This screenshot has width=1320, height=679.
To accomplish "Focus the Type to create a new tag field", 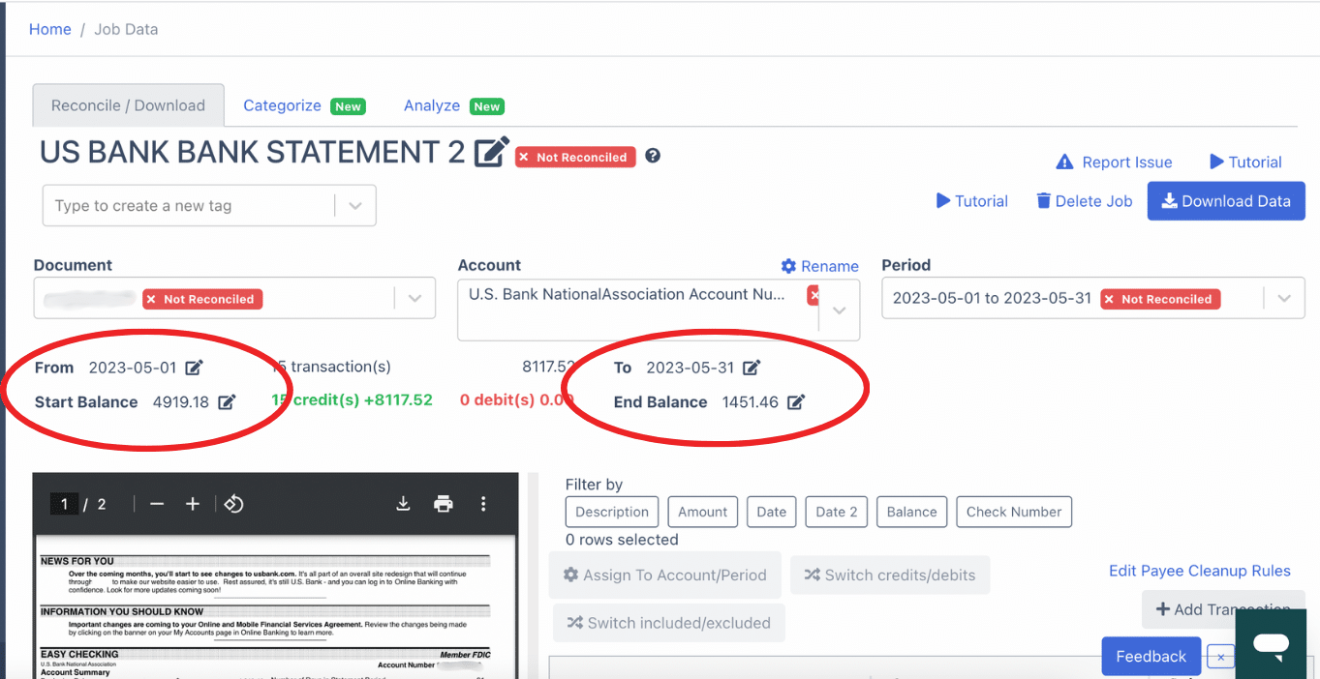I will click(190, 206).
